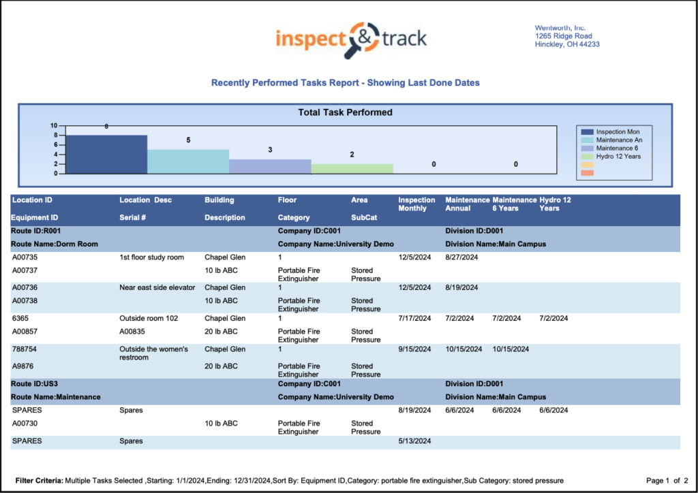Click the Hydro 12 Years column header
This screenshot has width=698, height=493.
click(x=555, y=204)
